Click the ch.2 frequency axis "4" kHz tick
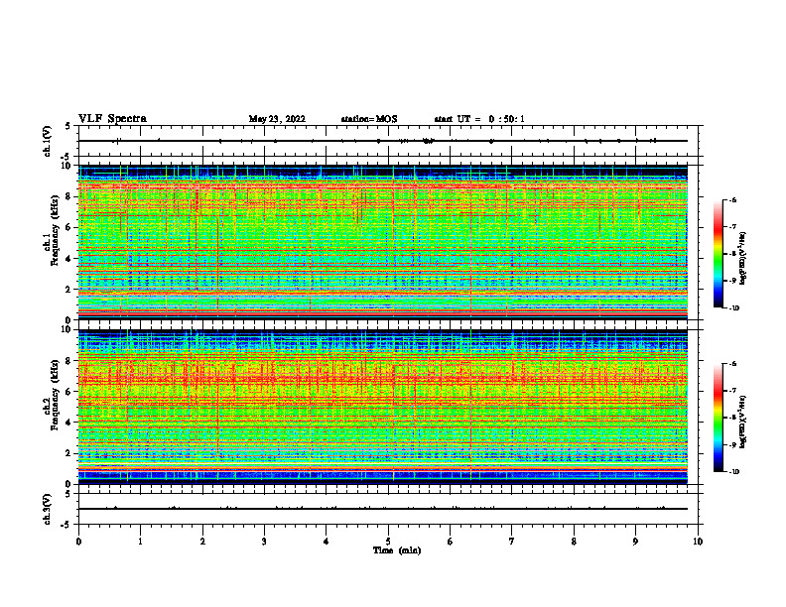 (x=69, y=423)
